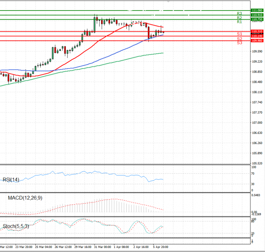Image resolution: width=265 pixels, height=252 pixels.
Task: Click the 108.480 price axis value
Action: pos(257,82)
